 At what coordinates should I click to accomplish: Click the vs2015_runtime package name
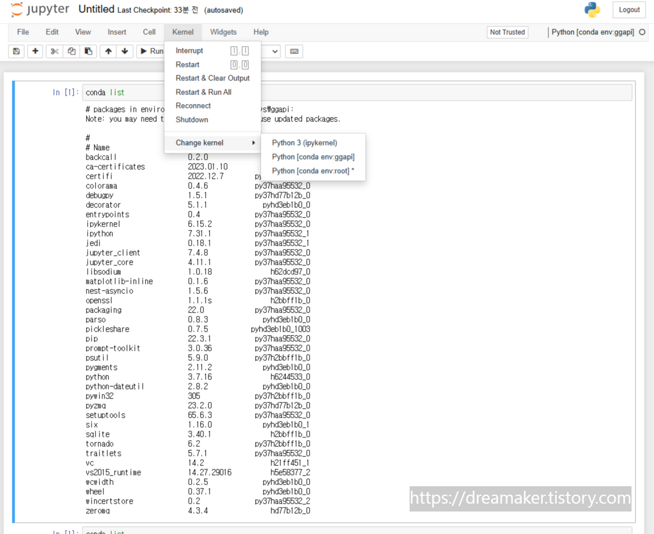[x=113, y=473]
